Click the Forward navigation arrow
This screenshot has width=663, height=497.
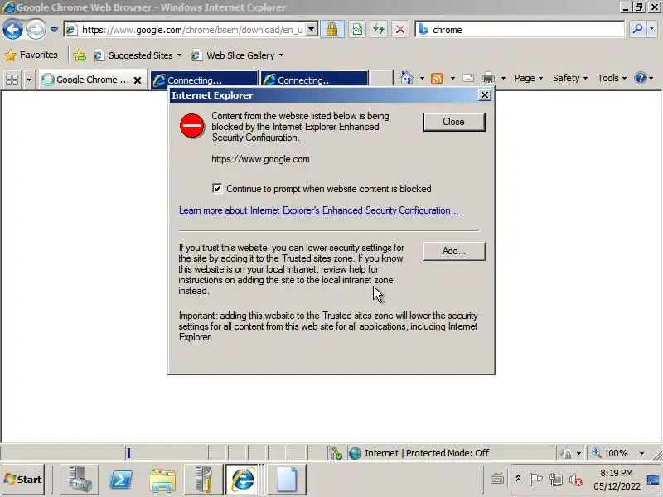[36, 30]
